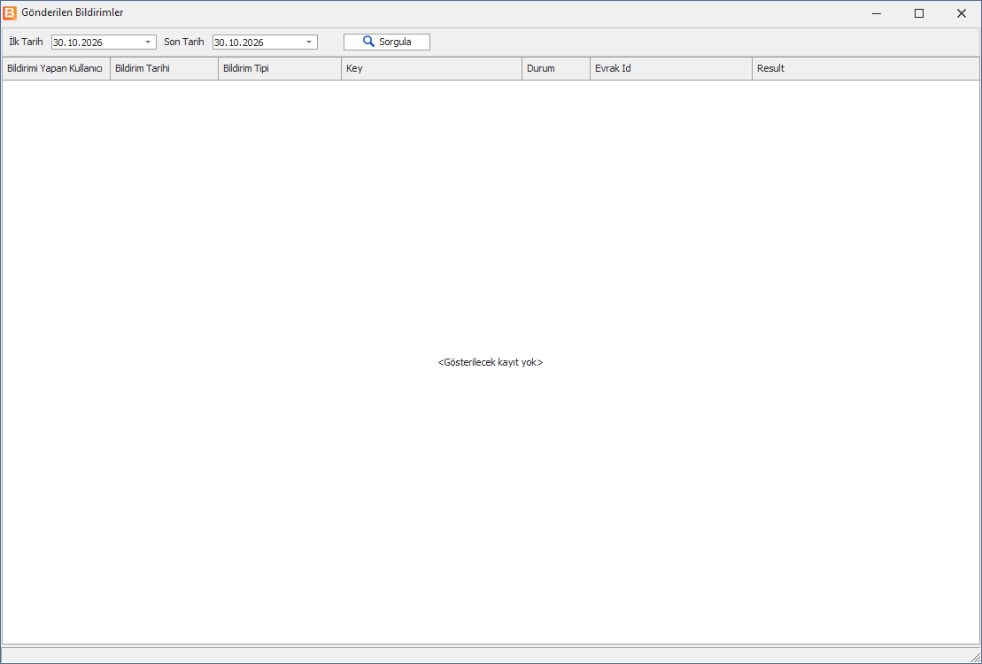
Task: Sort by Bildirim Tarihi column header
Action: [164, 68]
